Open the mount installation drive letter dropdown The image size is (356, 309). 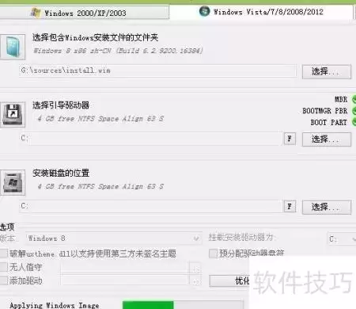(x=342, y=239)
